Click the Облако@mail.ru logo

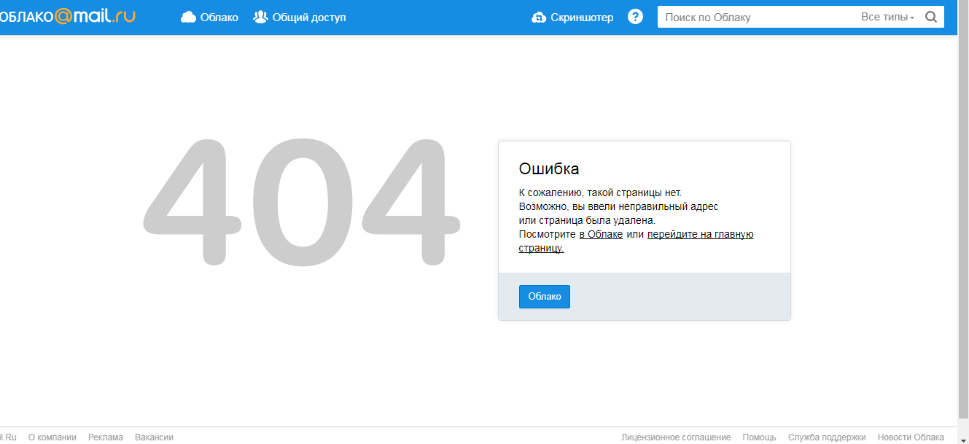tap(68, 16)
